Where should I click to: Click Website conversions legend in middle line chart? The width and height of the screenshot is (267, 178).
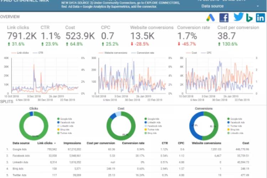[113, 53]
